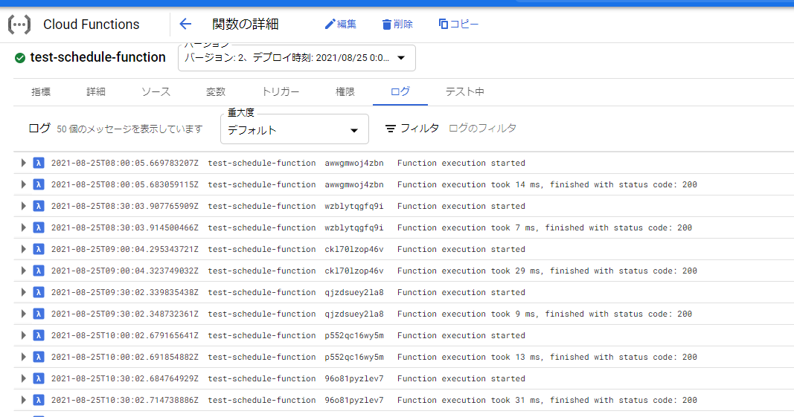Switch to the 詳細 tab
Image resolution: width=794 pixels, height=417 pixels.
click(96, 91)
